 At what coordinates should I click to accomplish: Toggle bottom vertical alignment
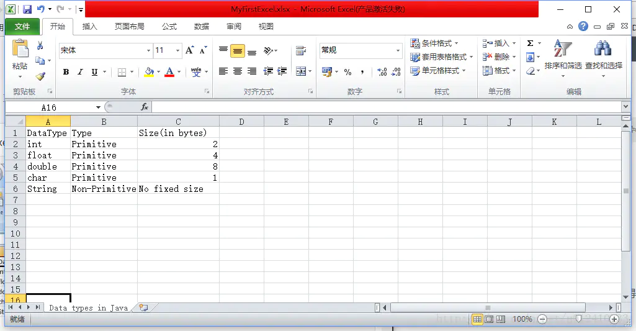252,52
